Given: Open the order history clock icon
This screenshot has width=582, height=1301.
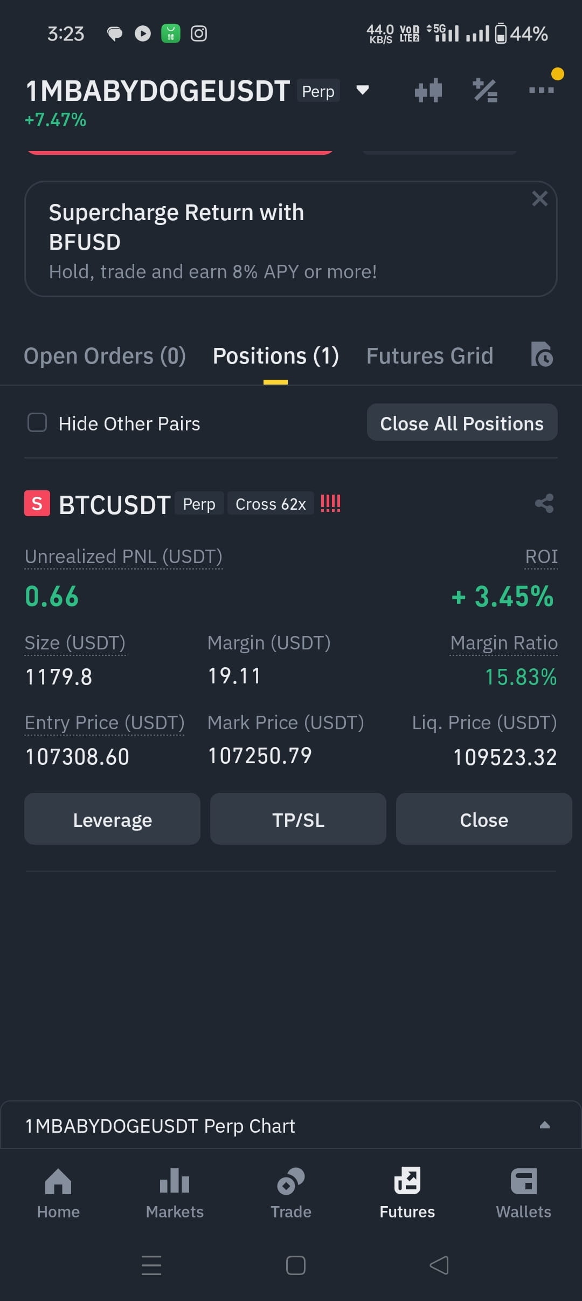Looking at the screenshot, I should [542, 354].
